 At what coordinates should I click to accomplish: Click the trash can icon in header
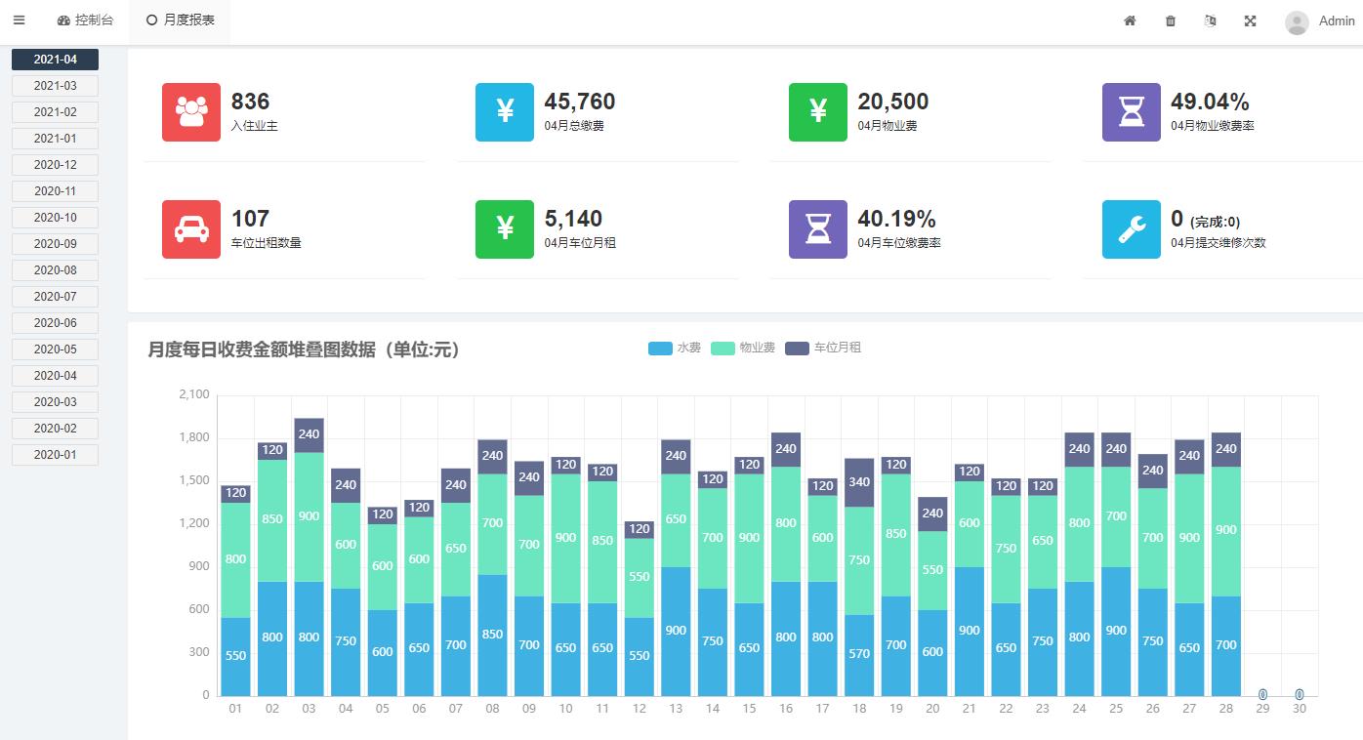(1171, 21)
